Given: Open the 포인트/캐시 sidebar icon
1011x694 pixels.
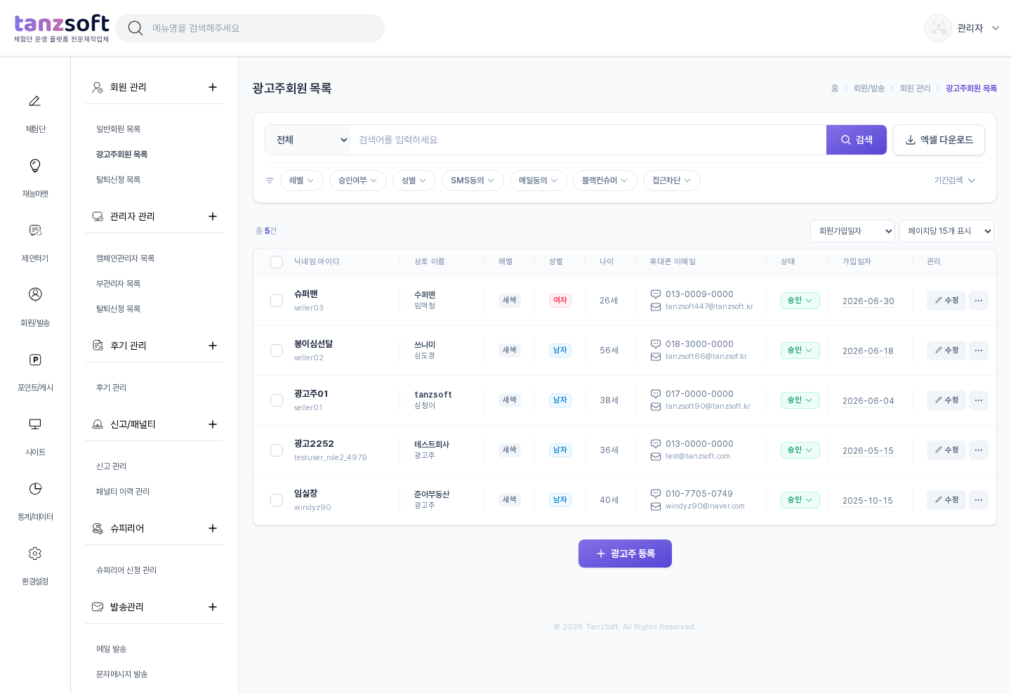Looking at the screenshot, I should pyautogui.click(x=35, y=360).
